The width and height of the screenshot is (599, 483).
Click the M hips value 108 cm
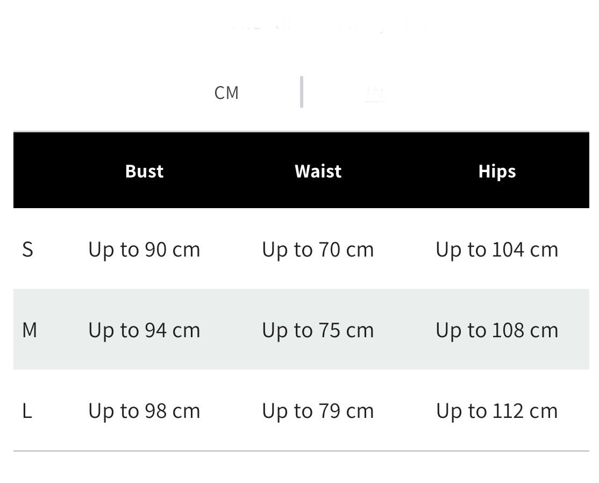pos(497,331)
